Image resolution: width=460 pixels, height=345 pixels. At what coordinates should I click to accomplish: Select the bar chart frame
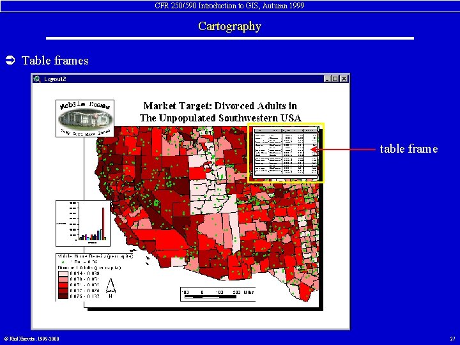[x=83, y=223]
